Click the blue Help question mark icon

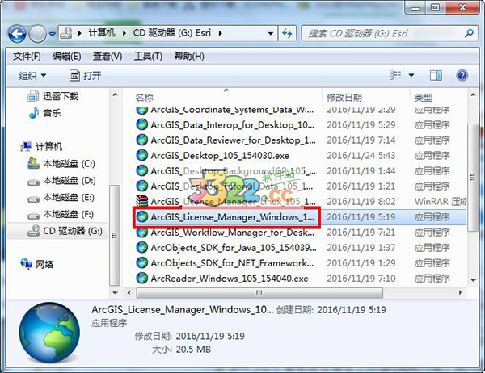(x=462, y=75)
